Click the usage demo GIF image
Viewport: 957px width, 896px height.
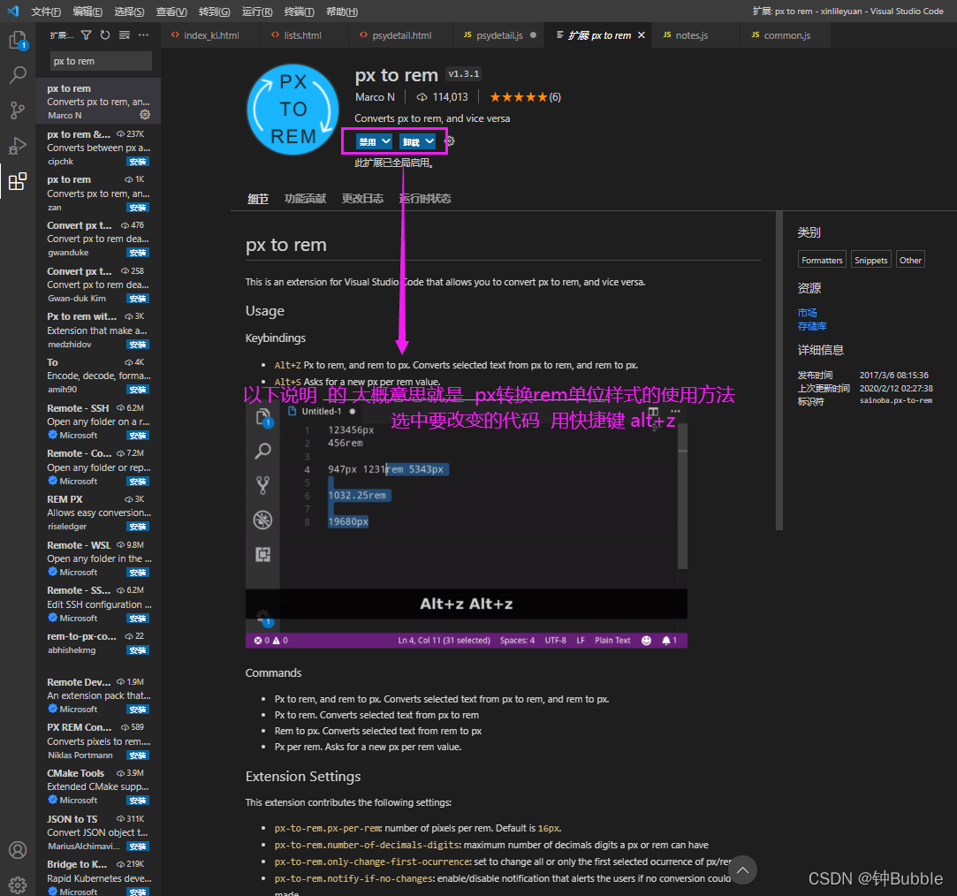point(467,526)
